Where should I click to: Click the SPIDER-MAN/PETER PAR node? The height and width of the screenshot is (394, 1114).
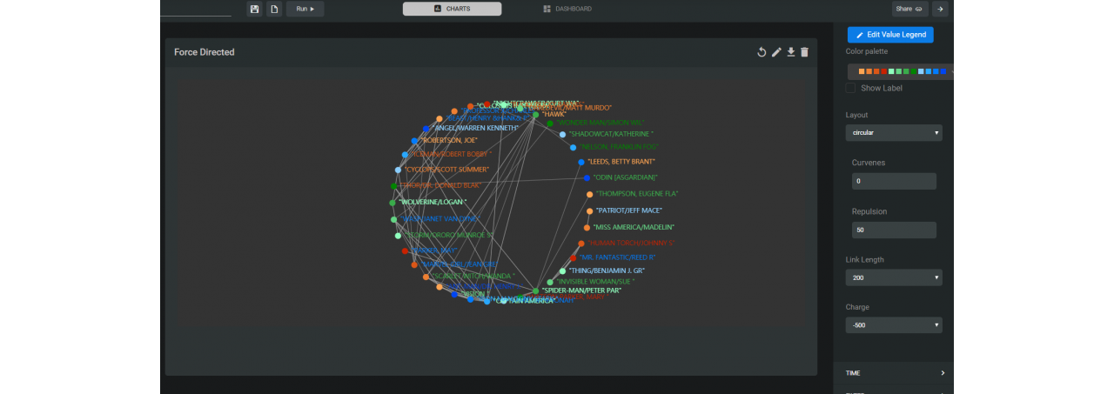coord(536,290)
